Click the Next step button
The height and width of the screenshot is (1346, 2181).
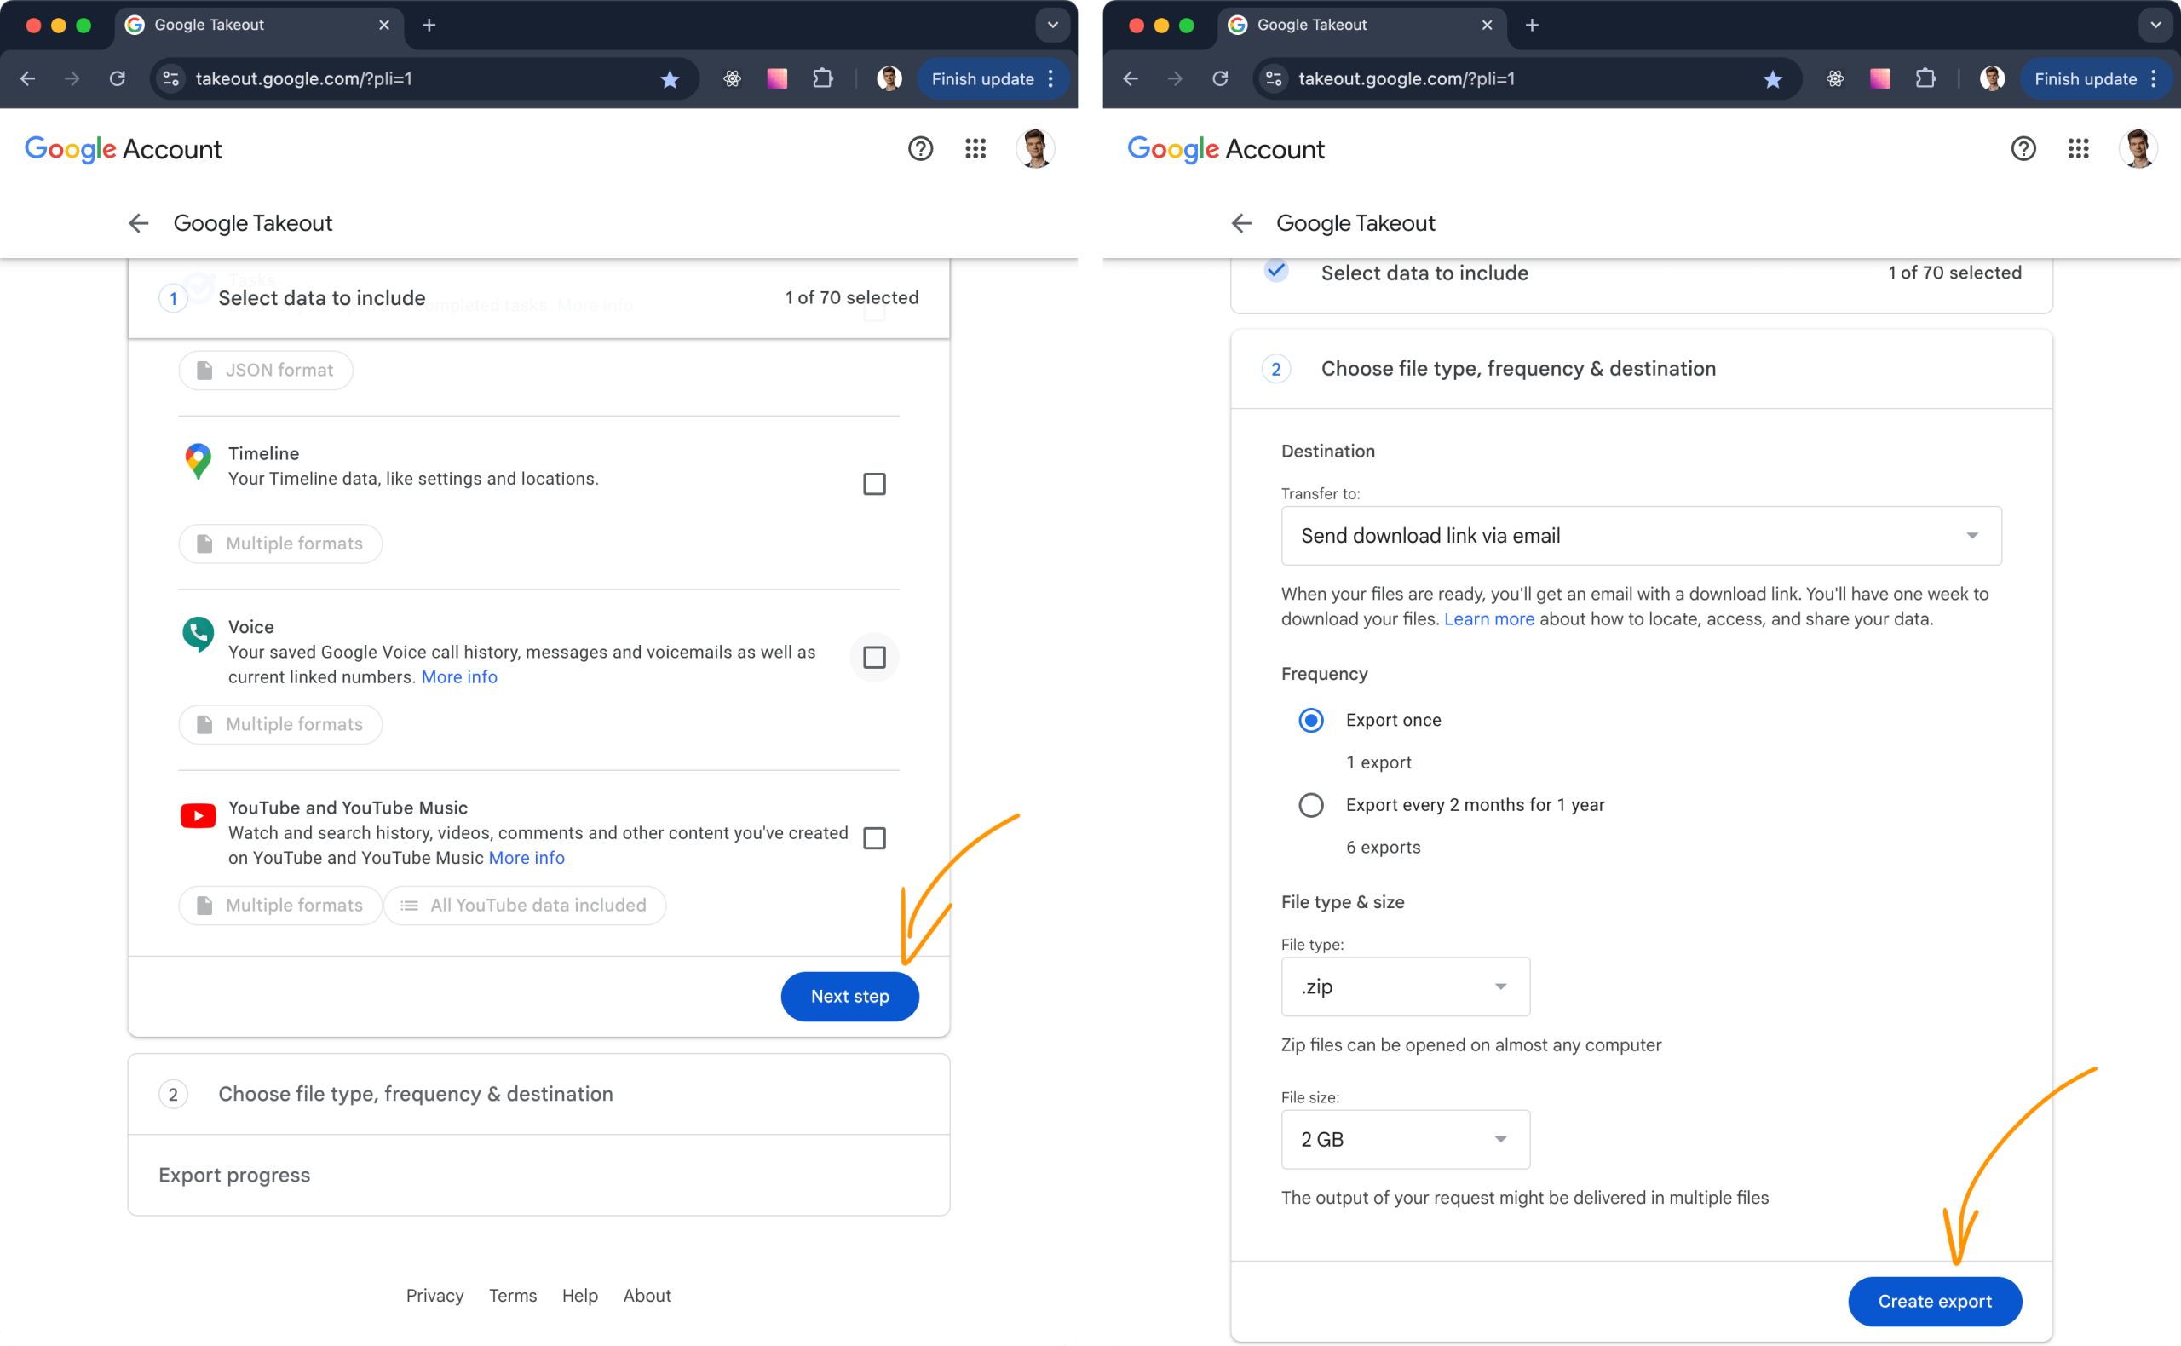849,997
